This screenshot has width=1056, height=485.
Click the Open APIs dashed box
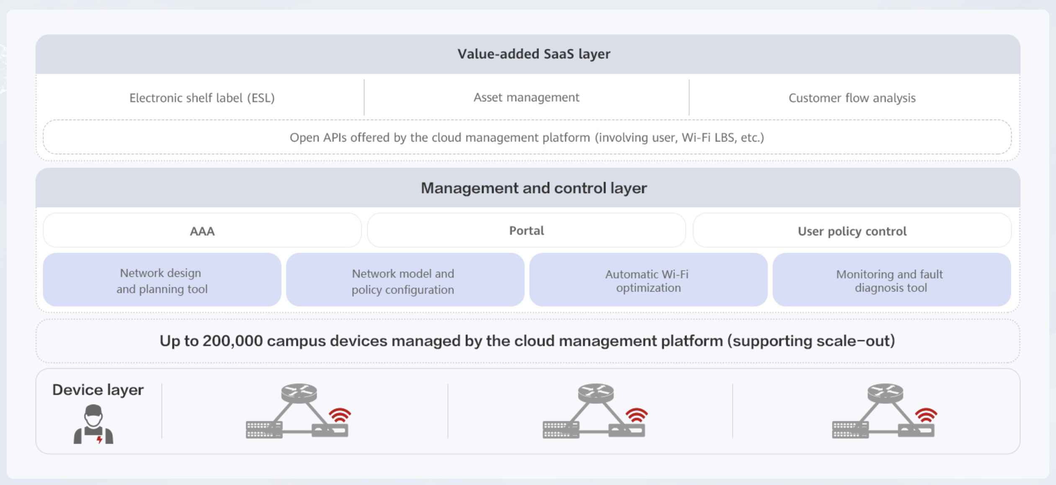tap(527, 137)
